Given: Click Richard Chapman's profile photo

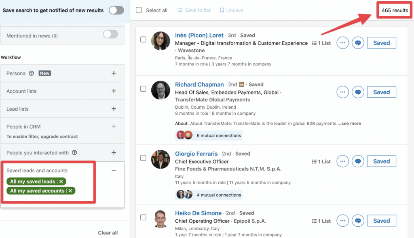Looking at the screenshot, I should click(161, 90).
